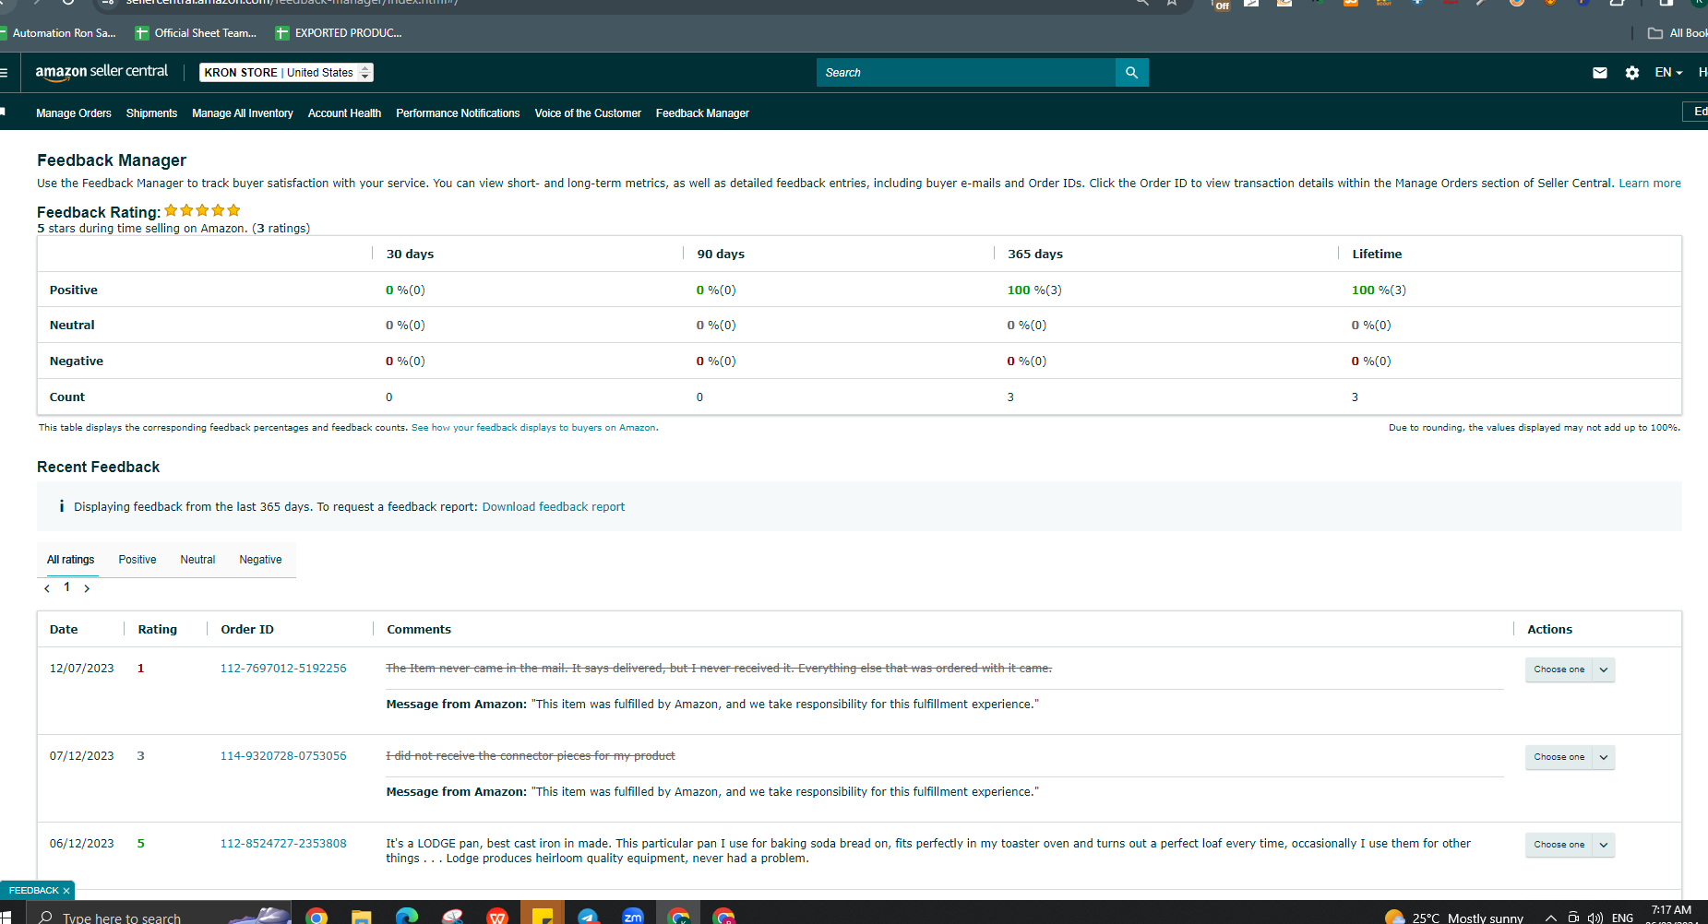The width and height of the screenshot is (1708, 924).
Task: Open Voice of the Customer menu
Action: [x=588, y=113]
